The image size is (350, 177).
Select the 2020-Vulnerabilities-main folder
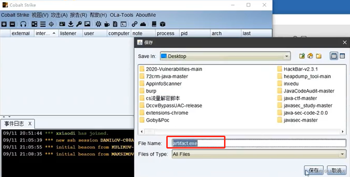[171, 69]
